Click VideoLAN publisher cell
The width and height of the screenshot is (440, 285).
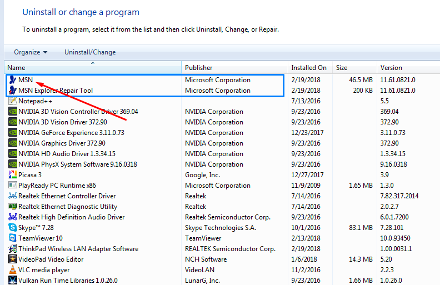click(200, 270)
